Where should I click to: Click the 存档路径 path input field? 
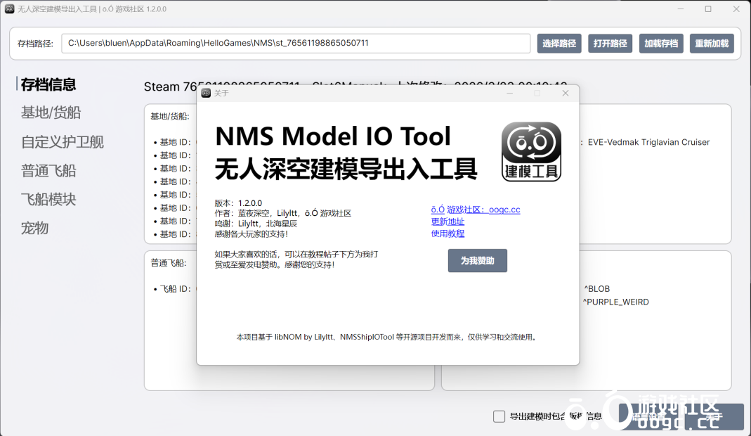click(295, 44)
